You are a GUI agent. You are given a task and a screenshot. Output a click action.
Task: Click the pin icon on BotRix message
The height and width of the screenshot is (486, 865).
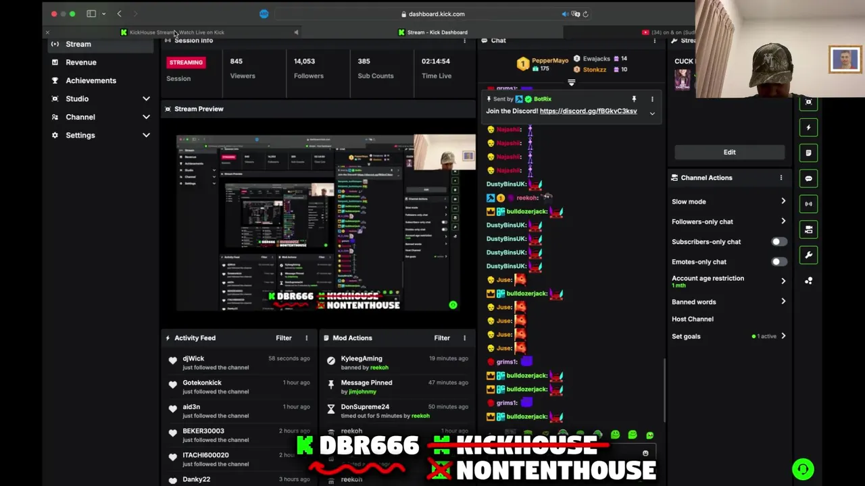pos(634,99)
